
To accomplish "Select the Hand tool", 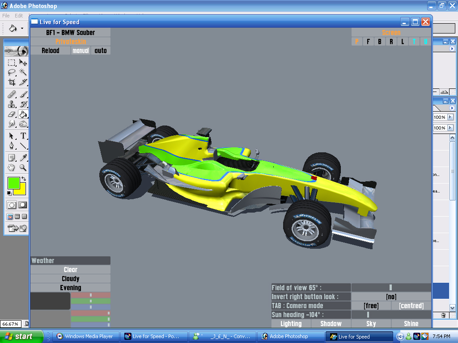I will tap(11, 168).
